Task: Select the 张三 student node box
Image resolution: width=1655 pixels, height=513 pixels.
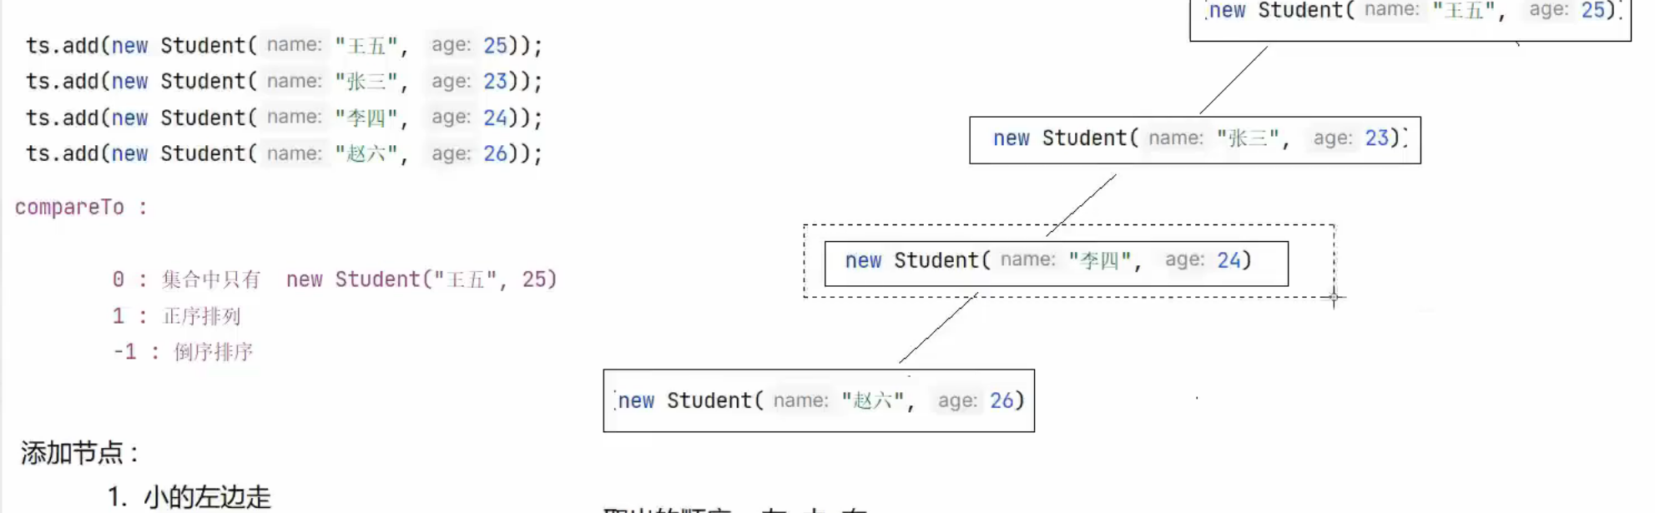Action: 1194,139
